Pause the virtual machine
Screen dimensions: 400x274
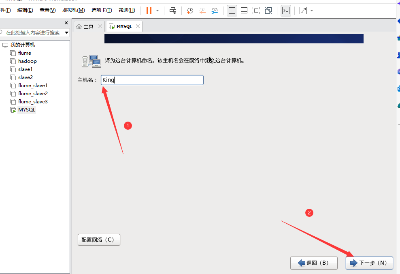pos(149,11)
